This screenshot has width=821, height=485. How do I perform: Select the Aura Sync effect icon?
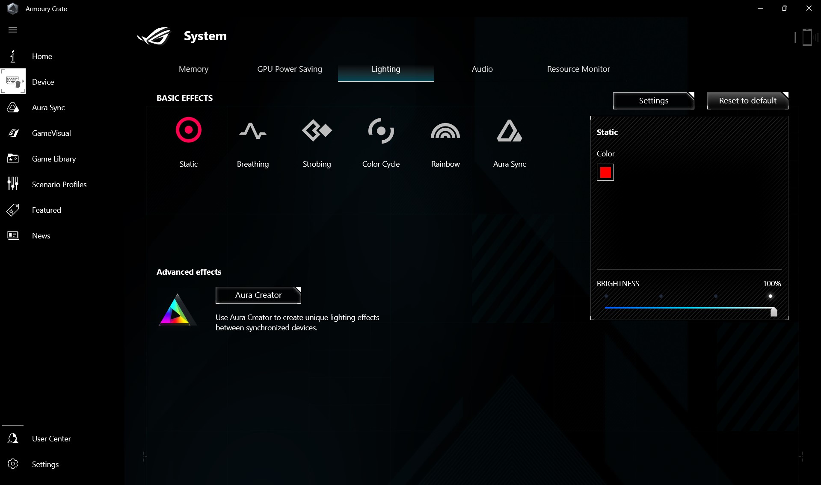(x=509, y=131)
